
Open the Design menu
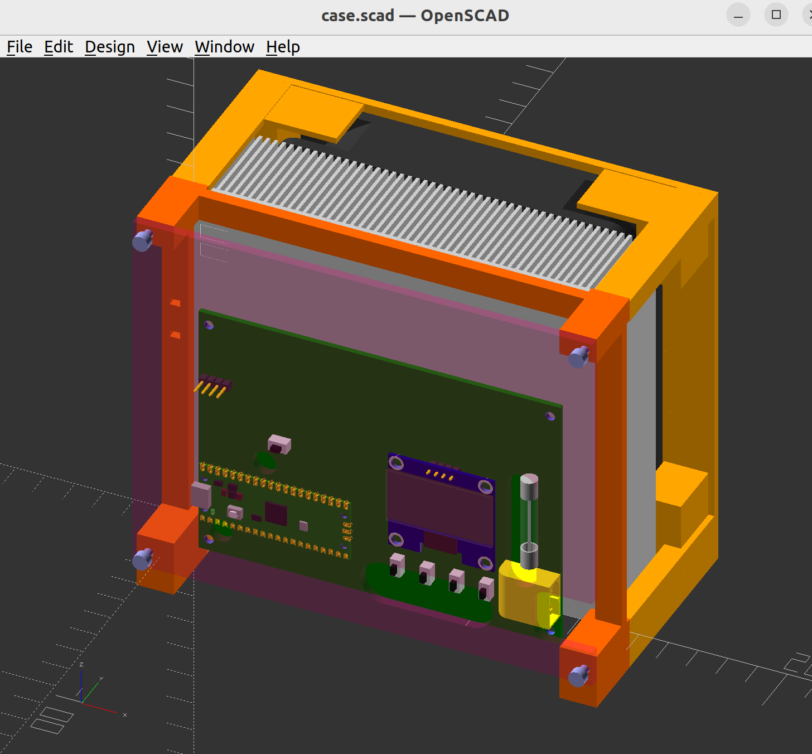pos(109,47)
